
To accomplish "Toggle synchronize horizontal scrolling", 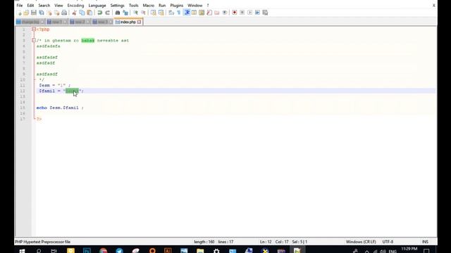I will click(161, 13).
